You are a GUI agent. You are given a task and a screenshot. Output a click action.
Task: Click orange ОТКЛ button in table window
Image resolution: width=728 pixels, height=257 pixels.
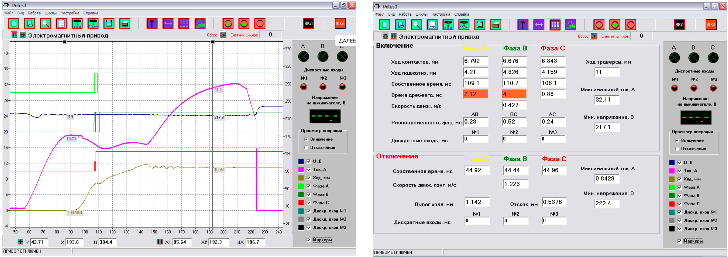click(711, 25)
